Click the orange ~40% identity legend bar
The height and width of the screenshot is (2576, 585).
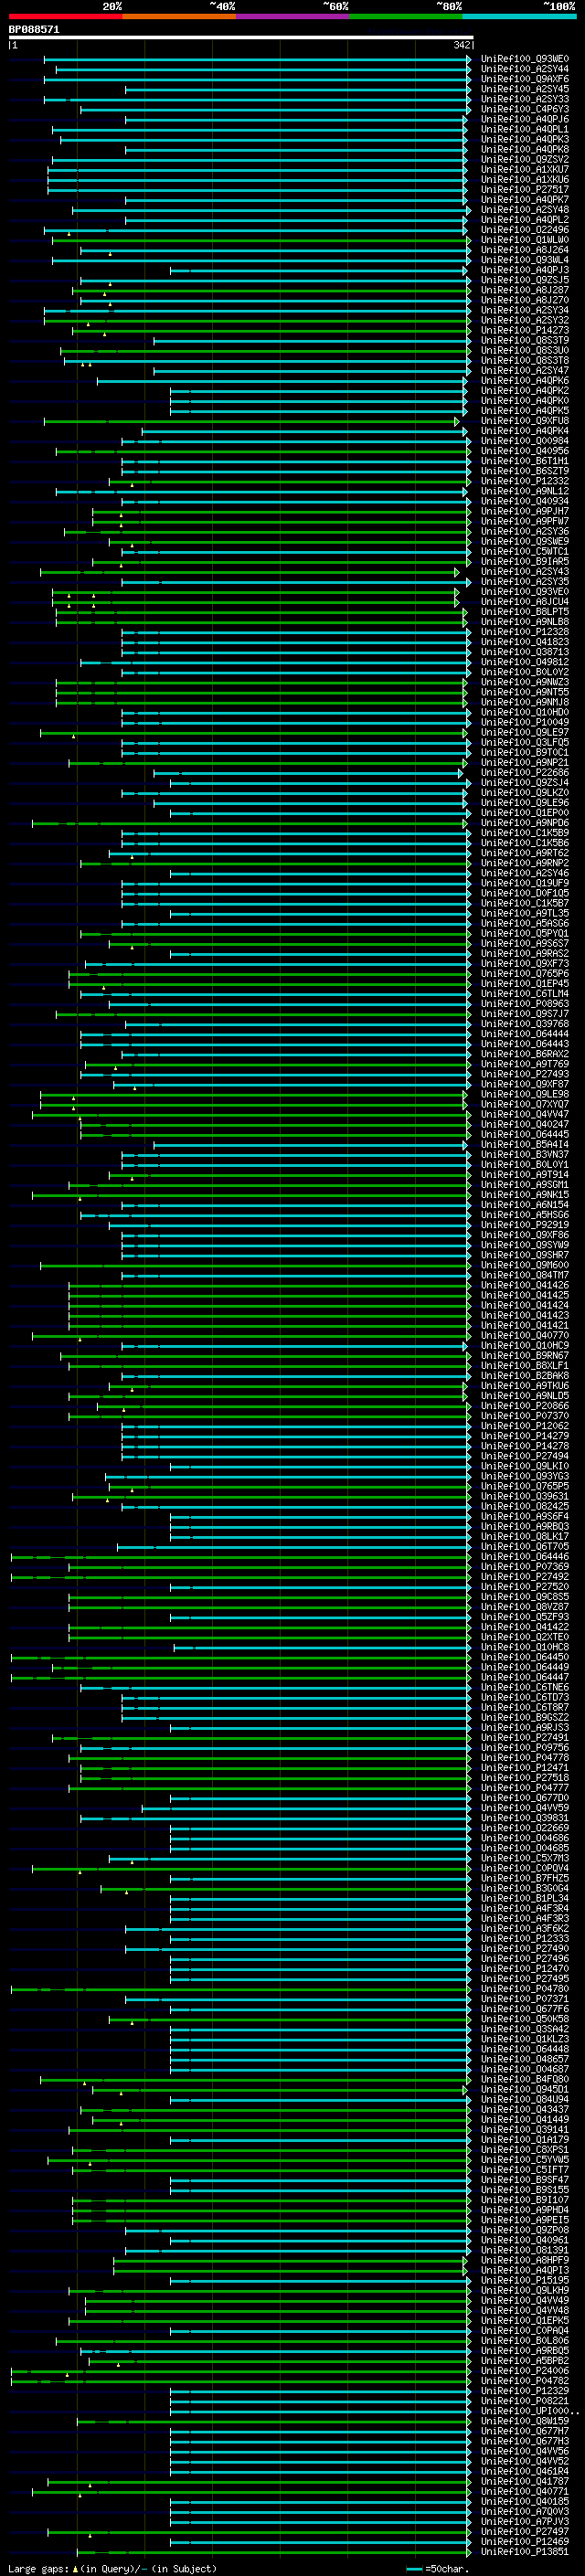pos(179,16)
